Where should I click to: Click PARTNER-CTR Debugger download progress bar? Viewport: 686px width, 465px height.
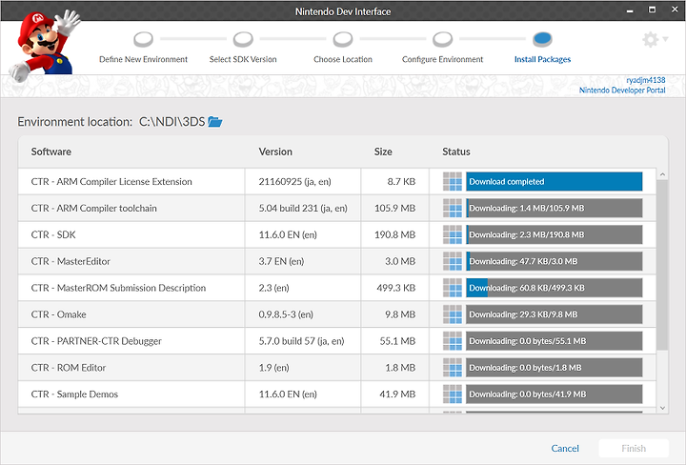tap(555, 341)
